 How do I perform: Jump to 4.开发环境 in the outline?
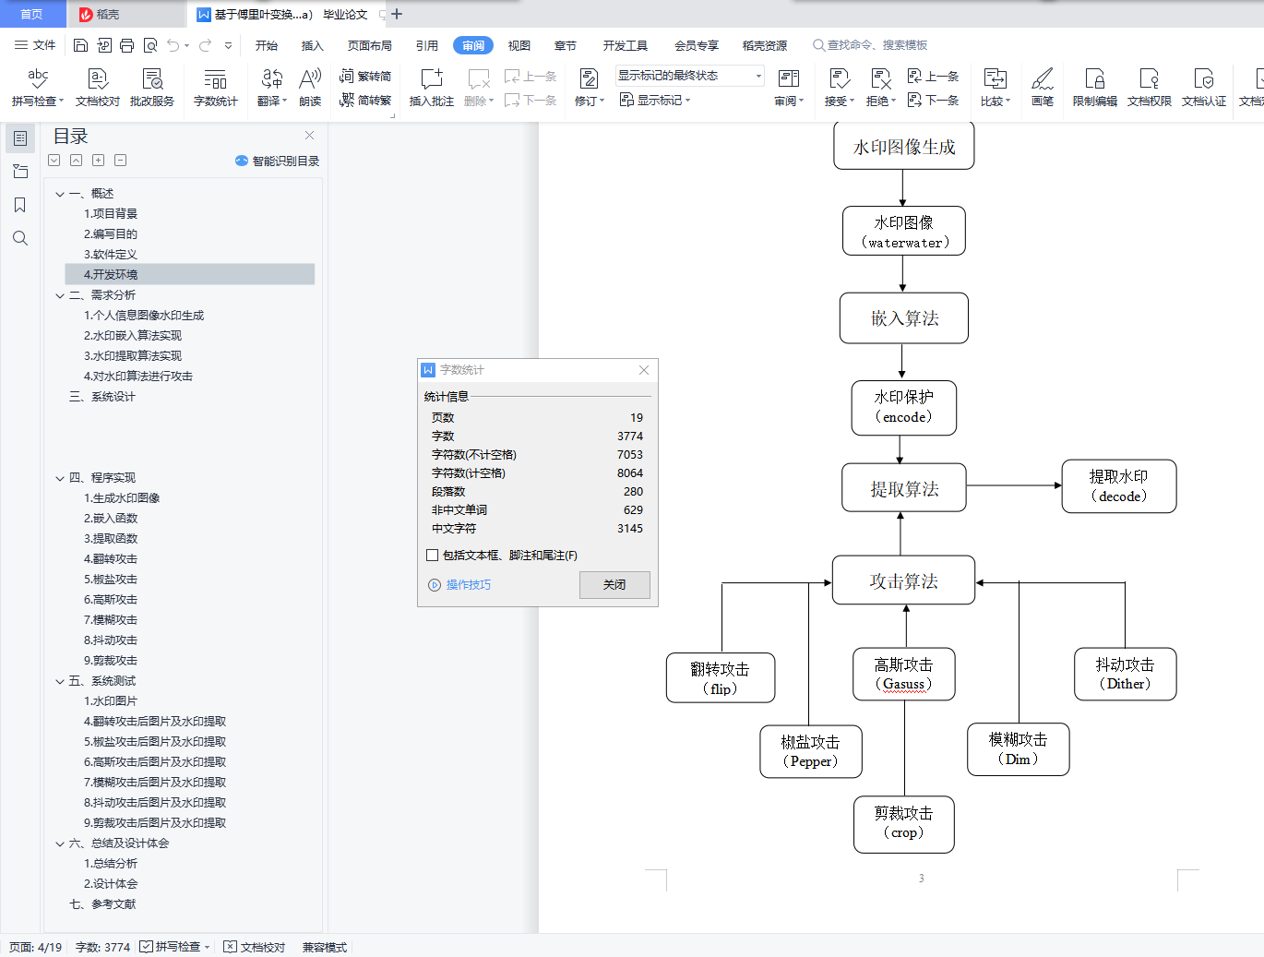pos(190,274)
